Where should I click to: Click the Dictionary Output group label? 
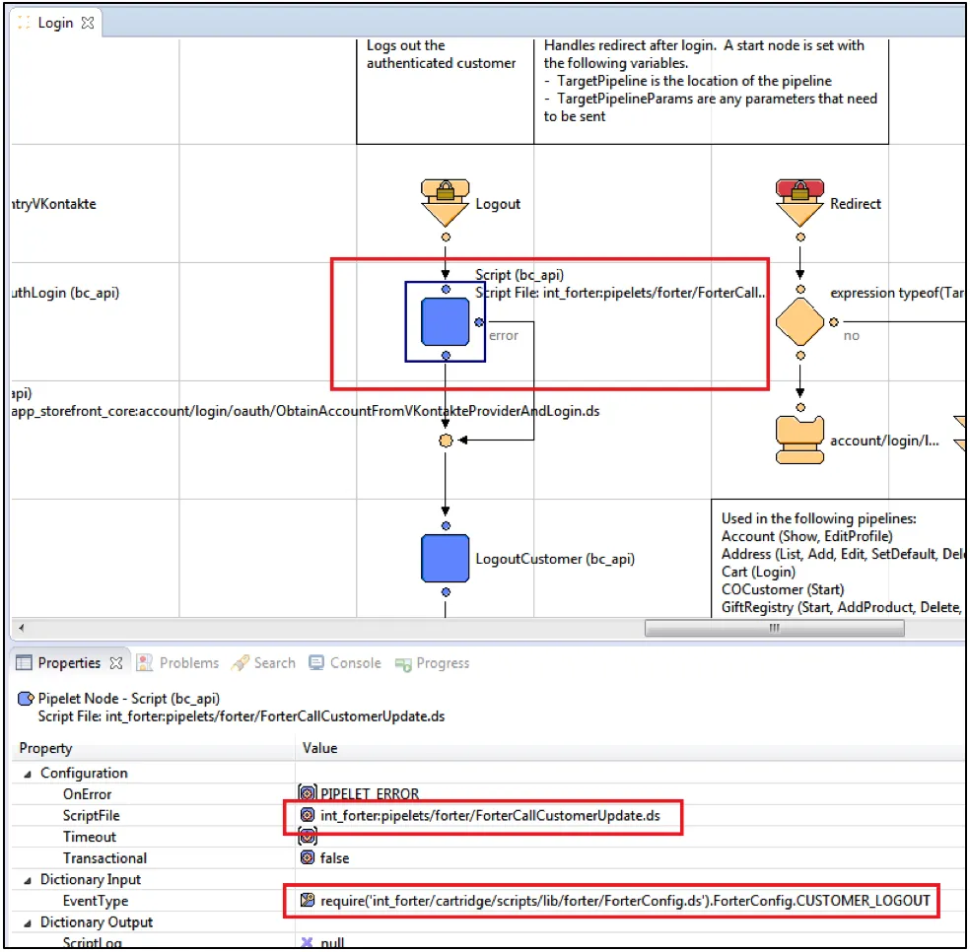(x=97, y=922)
